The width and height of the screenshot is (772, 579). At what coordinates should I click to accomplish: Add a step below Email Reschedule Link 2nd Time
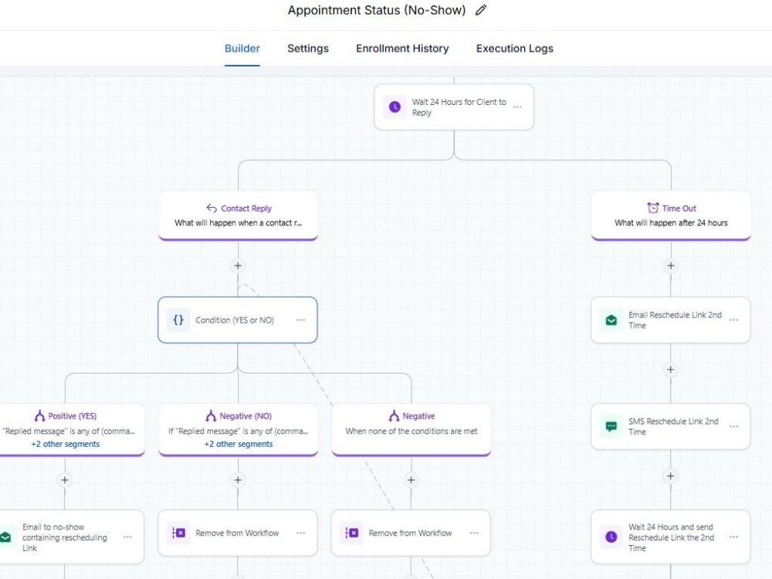pyautogui.click(x=671, y=370)
